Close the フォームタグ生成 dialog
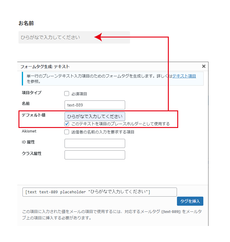This screenshot has height=242, width=230. [204, 66]
